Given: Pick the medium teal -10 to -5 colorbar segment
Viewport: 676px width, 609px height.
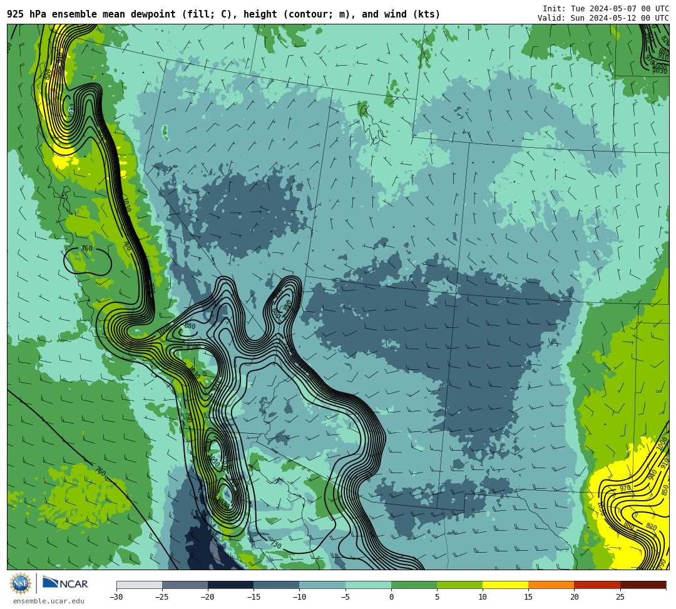Looking at the screenshot, I should pos(322,585).
